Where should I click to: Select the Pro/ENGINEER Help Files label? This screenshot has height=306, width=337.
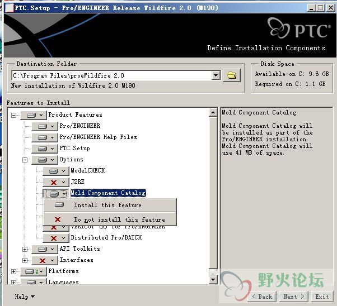coord(98,137)
